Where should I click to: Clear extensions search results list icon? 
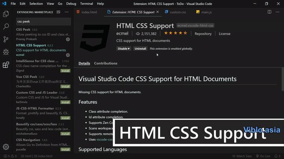58,12
